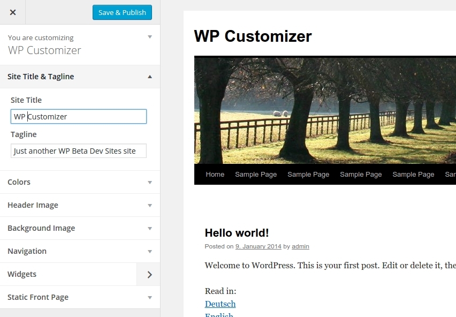The width and height of the screenshot is (456, 317).
Task: Select the first Sample Page menu item
Action: tap(256, 174)
